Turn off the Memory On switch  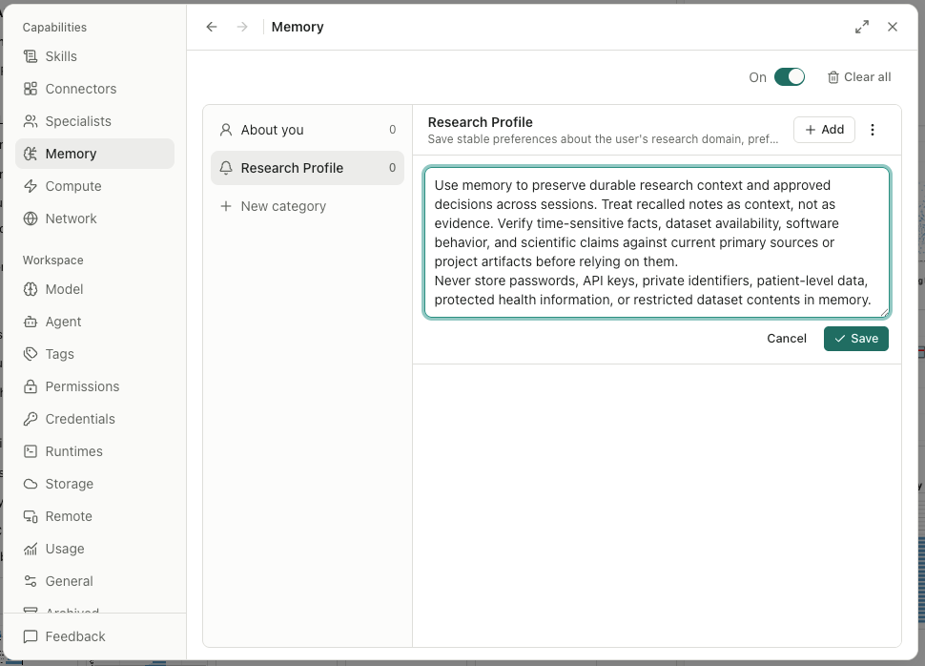[x=790, y=76]
